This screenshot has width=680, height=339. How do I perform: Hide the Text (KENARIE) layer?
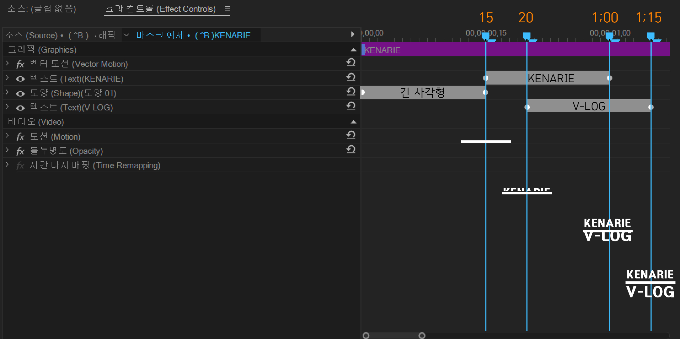click(20, 79)
